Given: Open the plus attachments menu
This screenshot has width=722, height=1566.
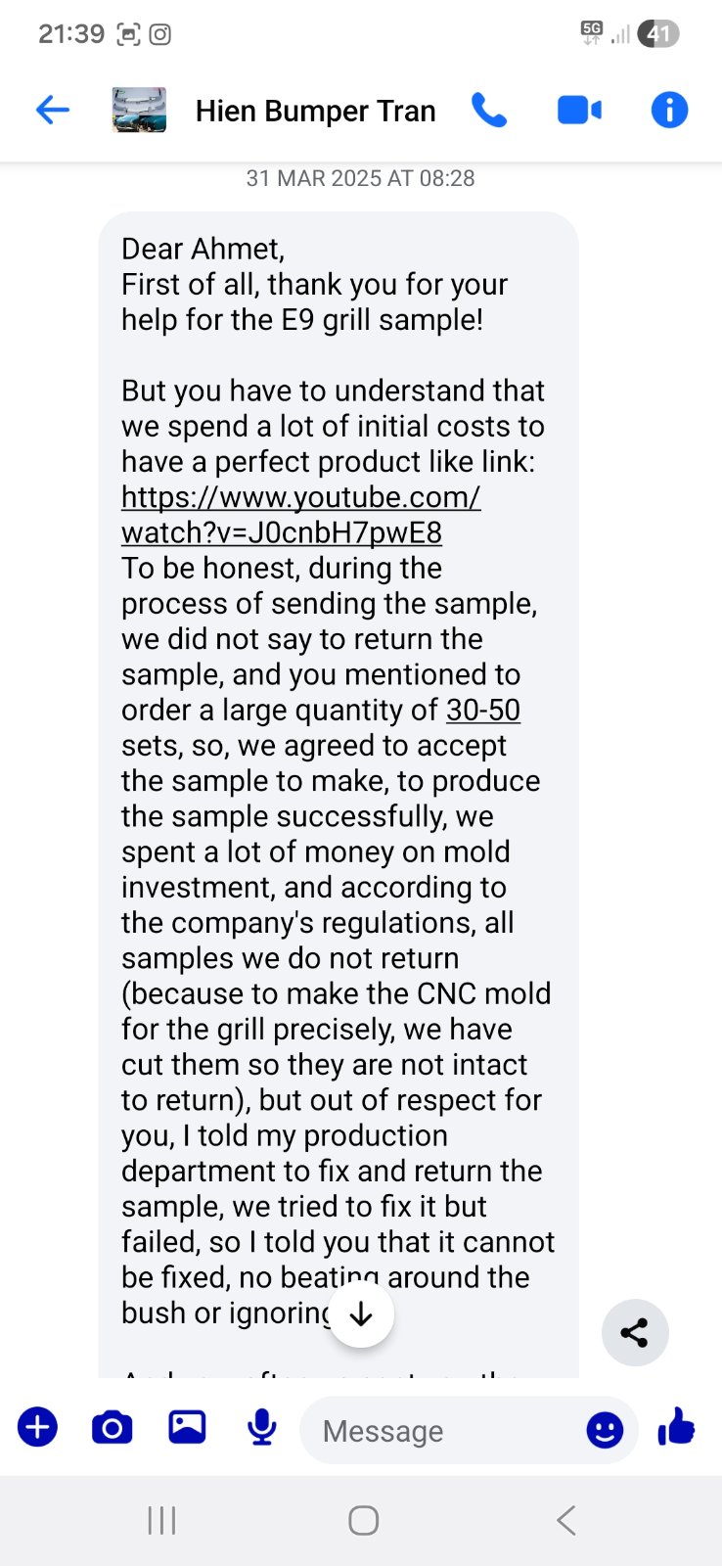Looking at the screenshot, I should point(38,1428).
